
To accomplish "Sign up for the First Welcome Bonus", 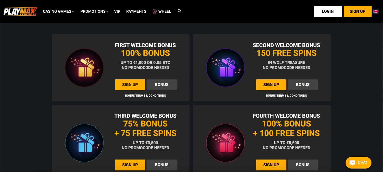I will [130, 85].
